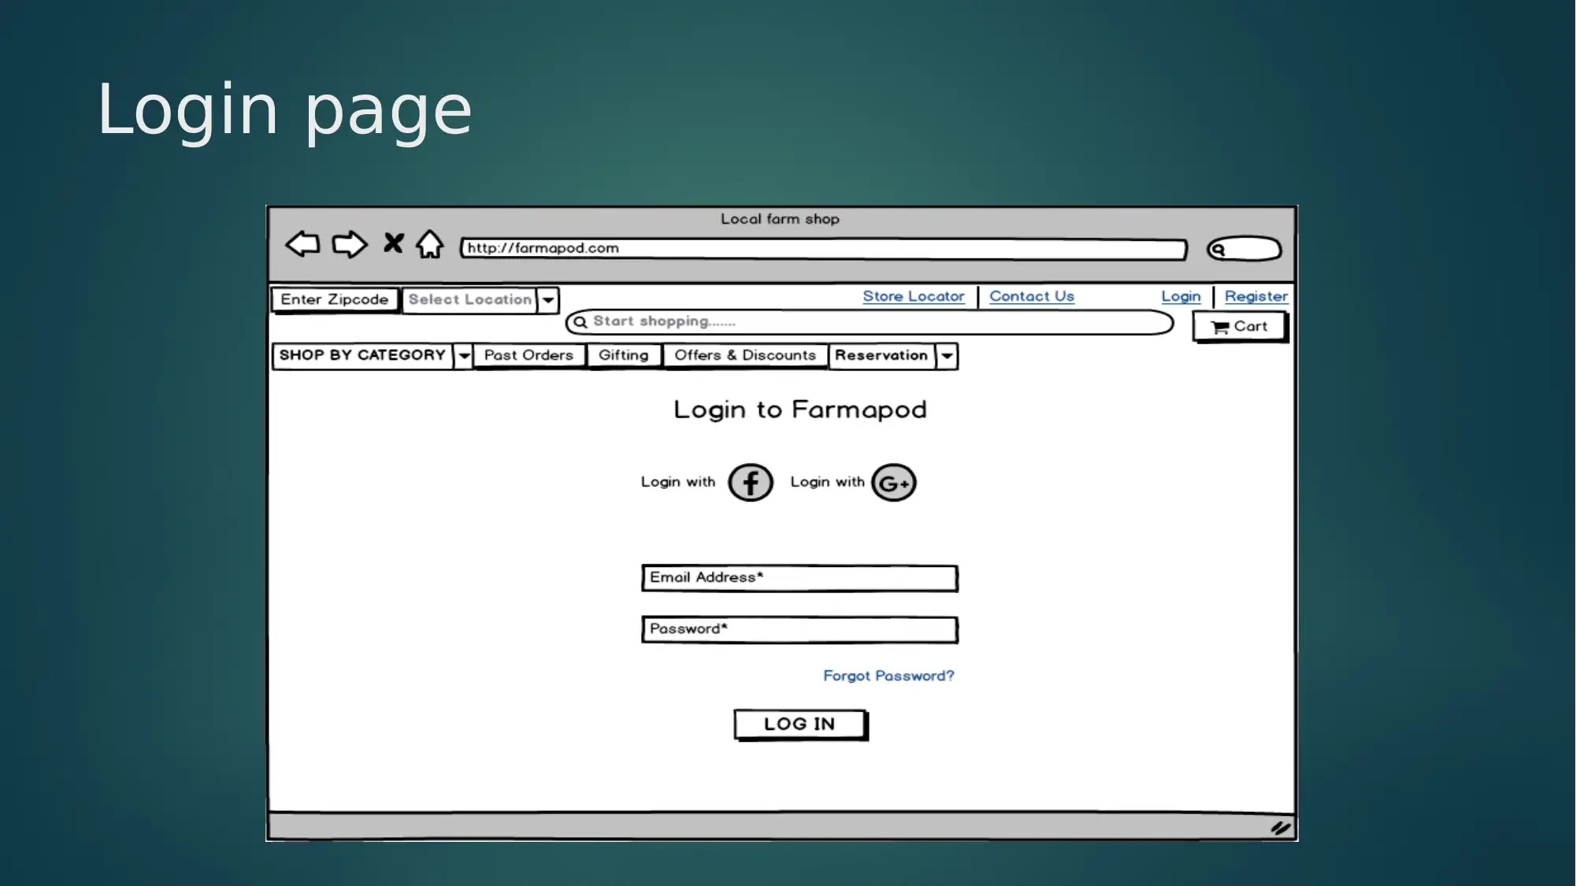Expand the Shop by Category dropdown
1576x886 pixels.
[462, 355]
